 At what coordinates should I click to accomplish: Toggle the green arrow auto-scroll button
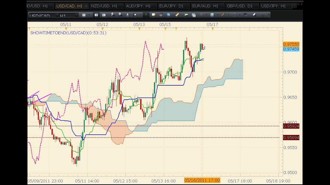click(146, 15)
